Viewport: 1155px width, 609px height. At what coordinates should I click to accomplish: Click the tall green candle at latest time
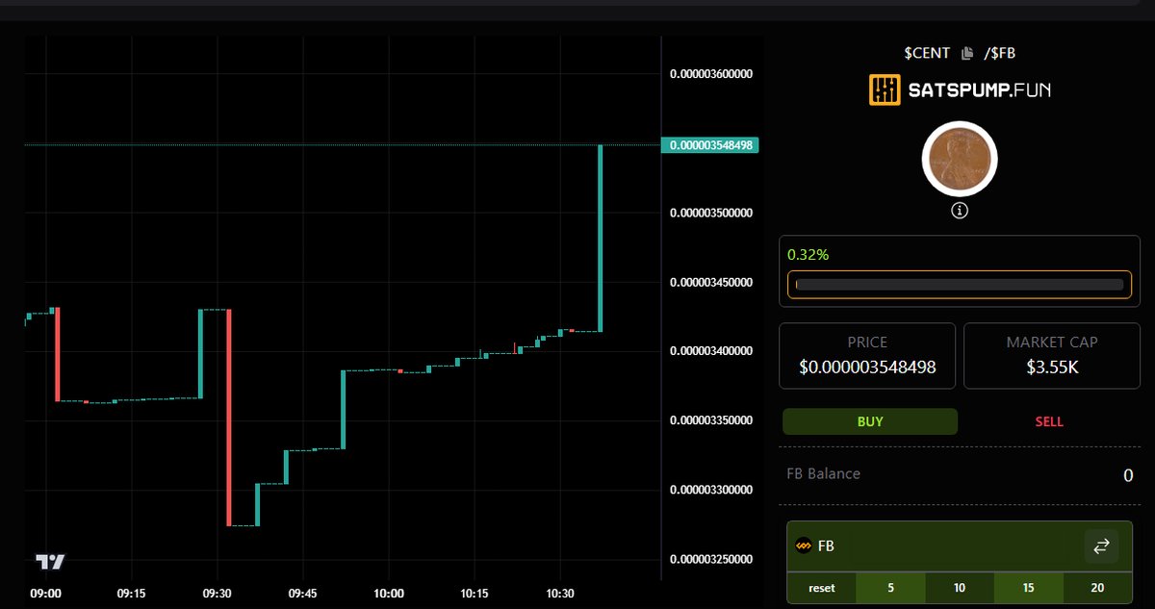pos(601,239)
